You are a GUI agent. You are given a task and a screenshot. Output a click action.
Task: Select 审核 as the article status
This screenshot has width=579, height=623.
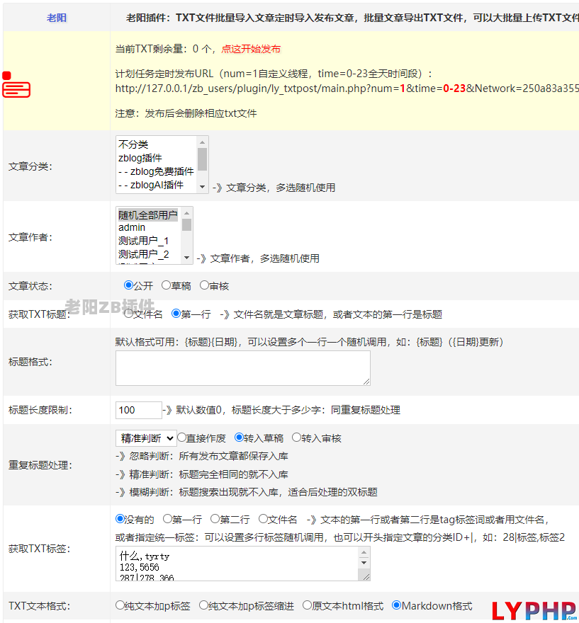click(x=204, y=285)
